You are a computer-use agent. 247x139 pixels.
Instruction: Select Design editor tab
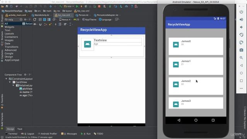click(x=10, y=129)
